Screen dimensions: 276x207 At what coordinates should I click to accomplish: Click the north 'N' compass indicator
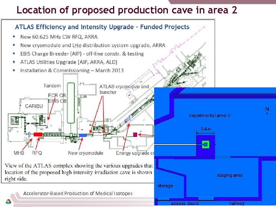pos(267,110)
